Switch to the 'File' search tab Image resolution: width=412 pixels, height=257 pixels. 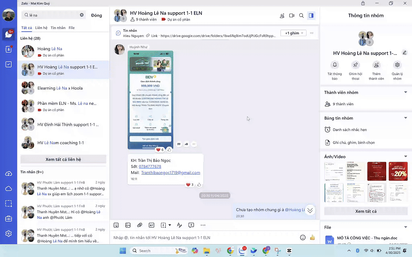[x=72, y=28]
